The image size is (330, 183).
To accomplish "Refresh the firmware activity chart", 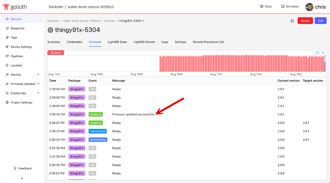I will (x=318, y=53).
